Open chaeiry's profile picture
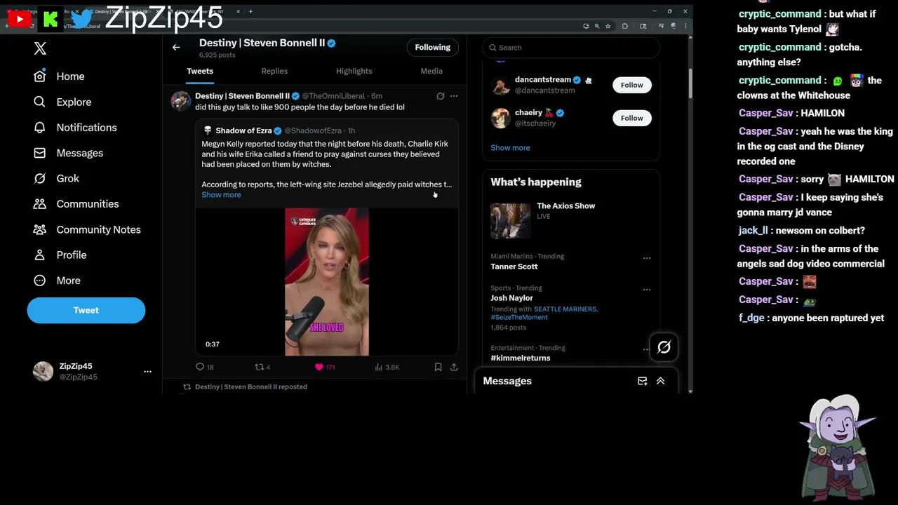 click(500, 118)
